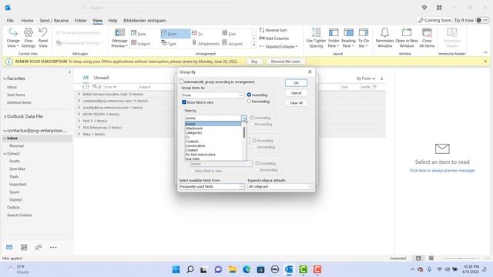Screen dimensions: 493x277
Task: Show Unread messages tab
Action: tap(101, 78)
